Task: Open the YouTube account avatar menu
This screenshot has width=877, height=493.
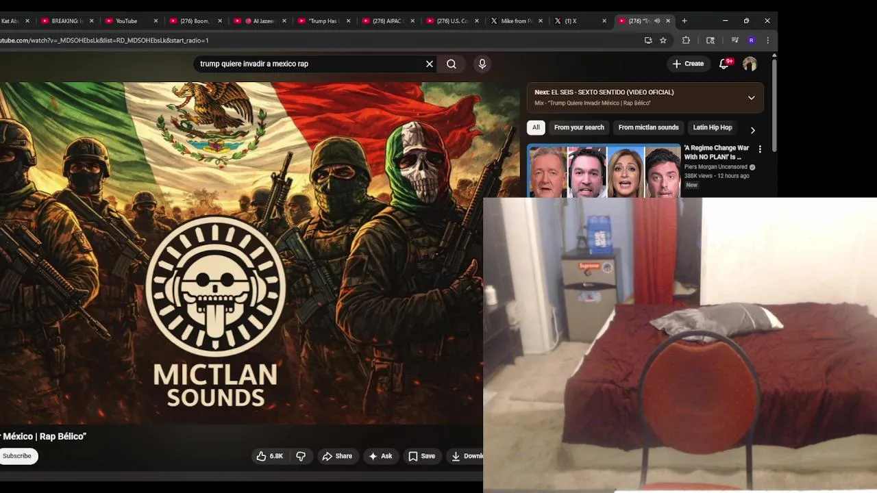Action: coord(750,64)
